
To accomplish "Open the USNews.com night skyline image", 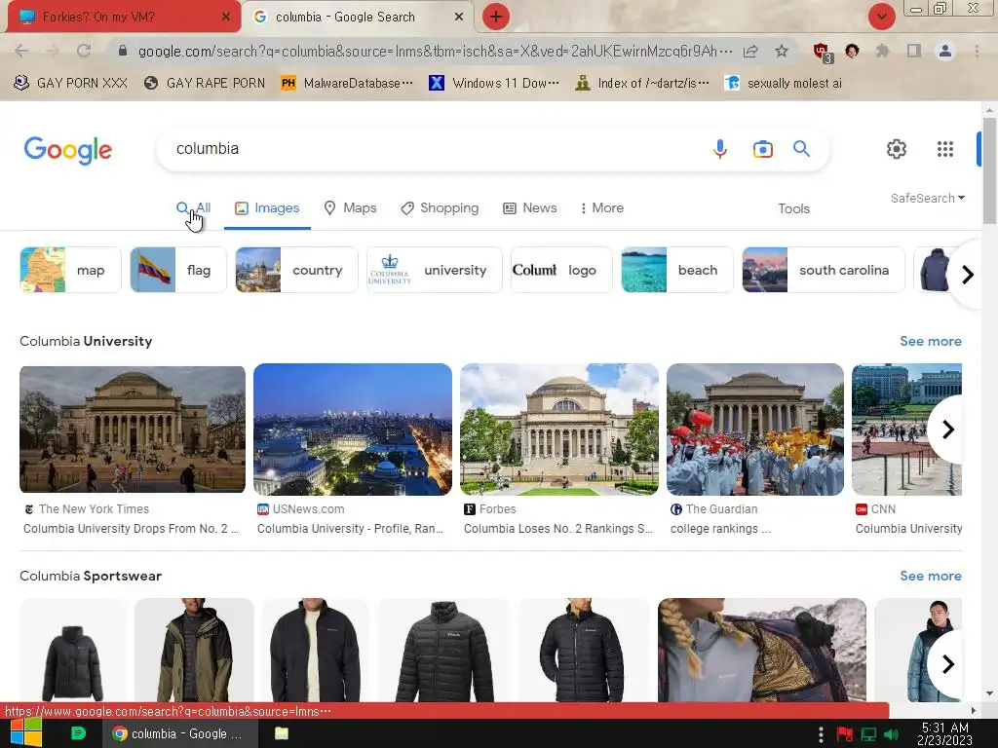I will [353, 430].
